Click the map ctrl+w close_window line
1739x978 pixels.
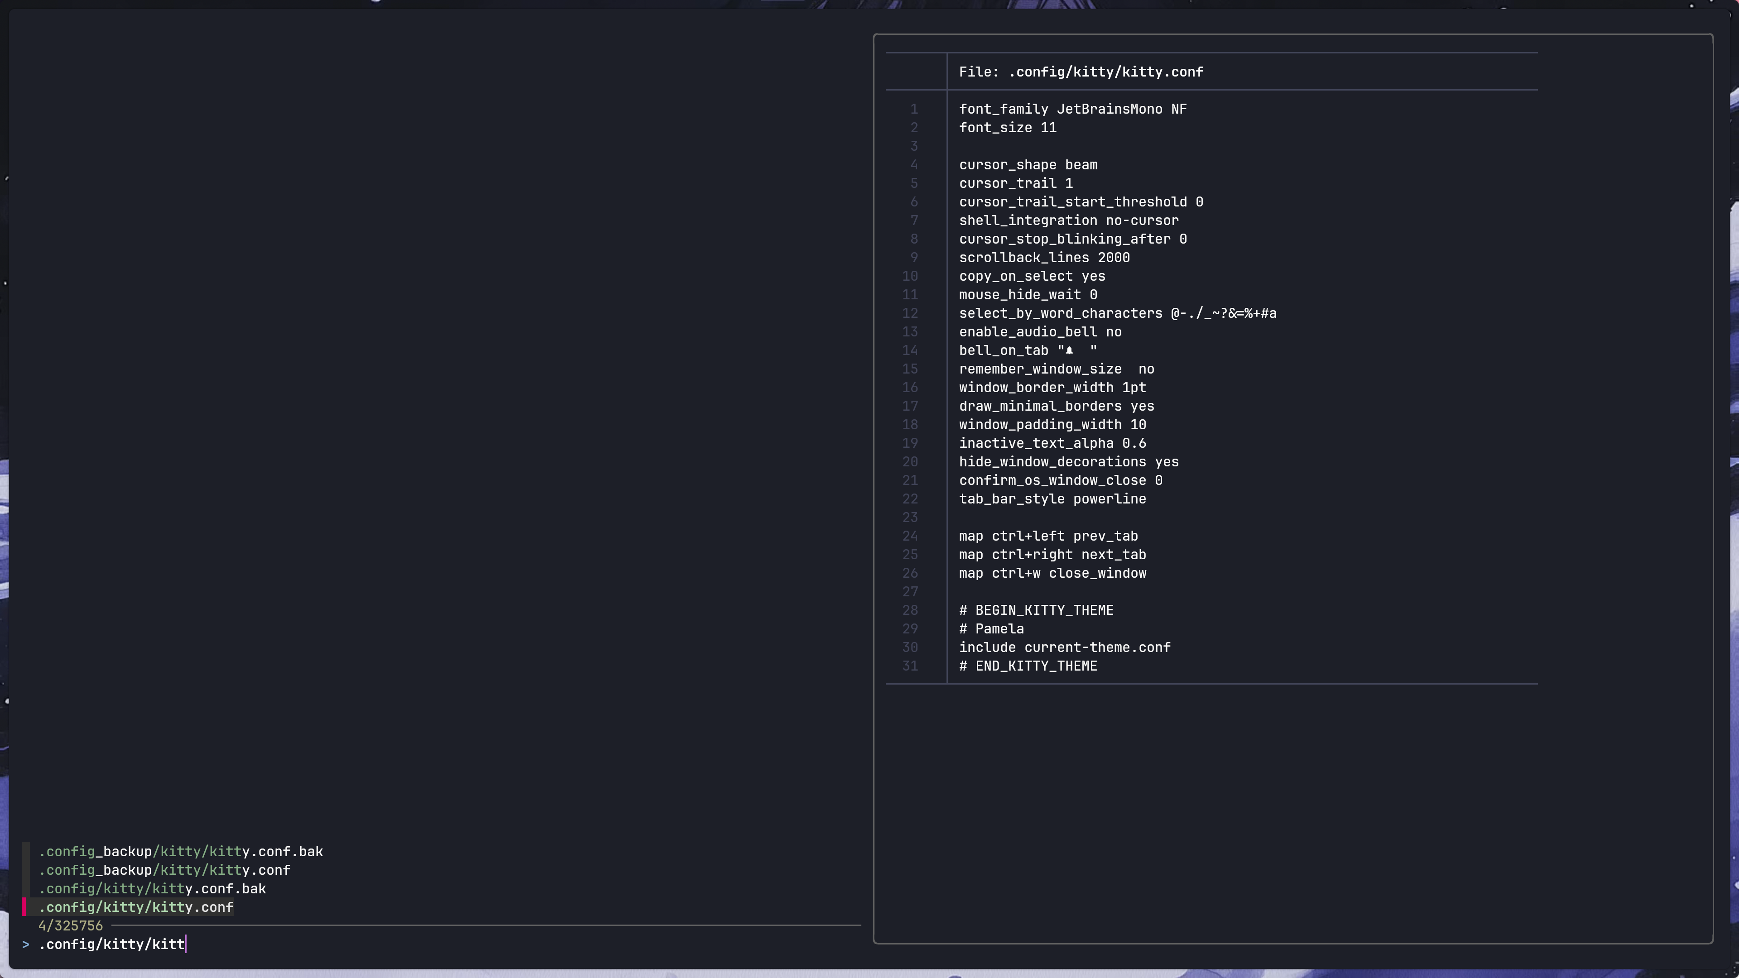tap(1052, 573)
